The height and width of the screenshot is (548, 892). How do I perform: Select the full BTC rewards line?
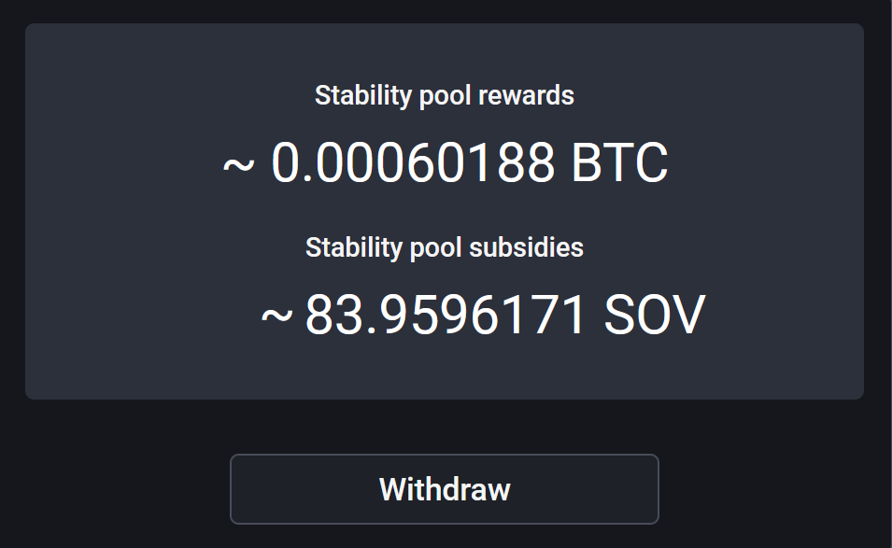click(446, 162)
